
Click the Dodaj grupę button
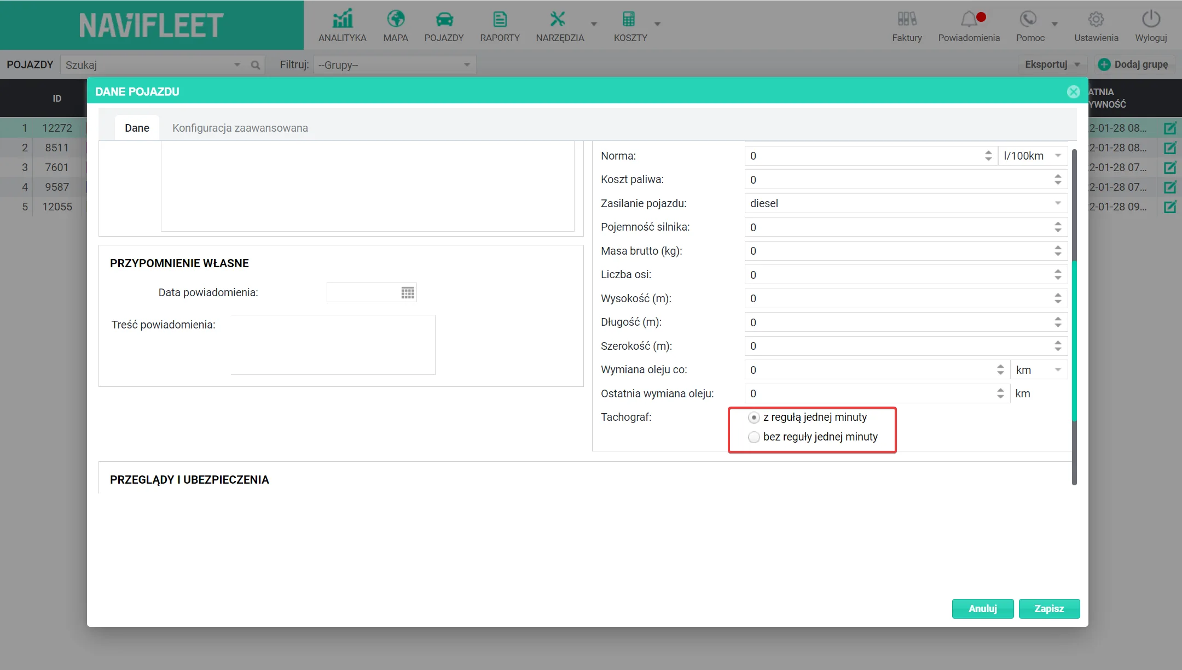click(x=1134, y=64)
